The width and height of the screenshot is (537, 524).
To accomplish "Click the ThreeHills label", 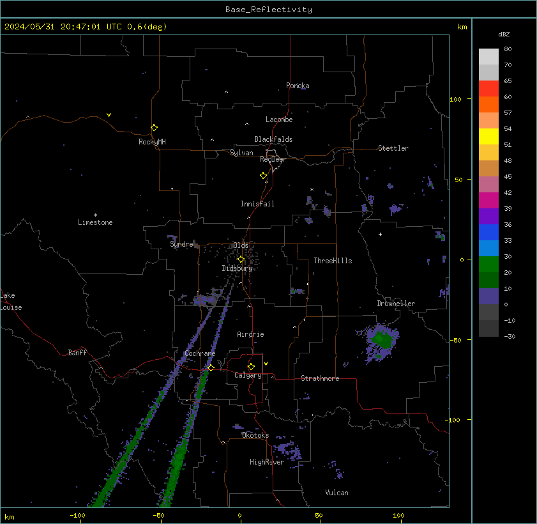I will click(x=333, y=261).
